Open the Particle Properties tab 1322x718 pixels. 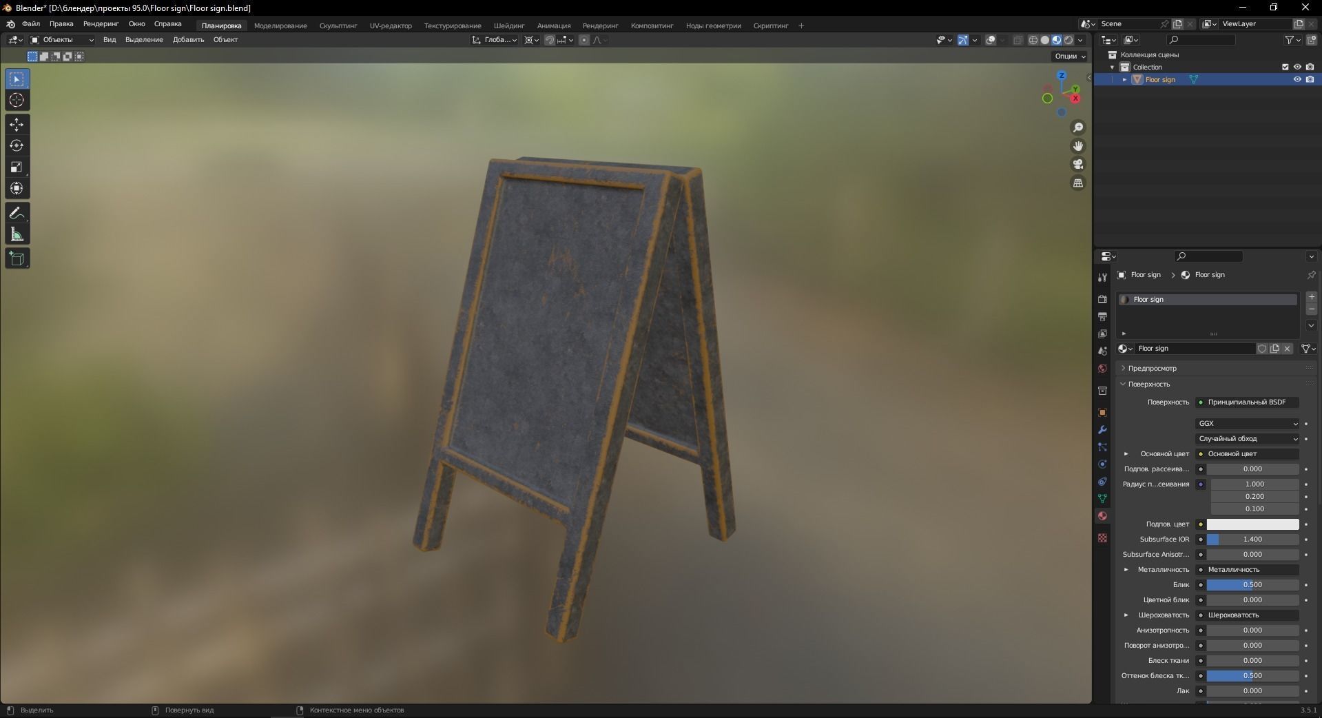(1102, 448)
